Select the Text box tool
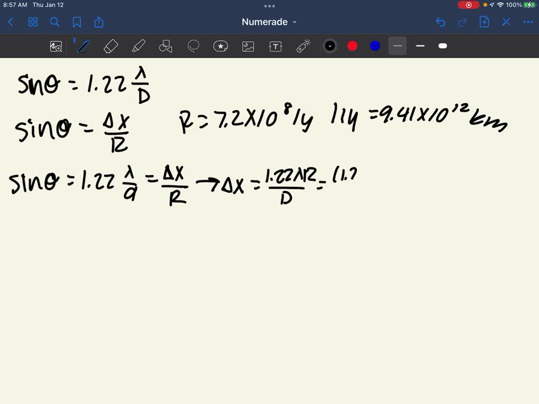Viewport: 539px width, 404px height. tap(275, 46)
